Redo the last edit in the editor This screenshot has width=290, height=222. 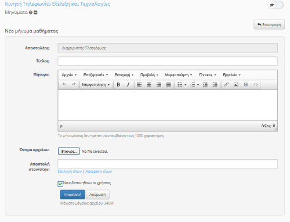pos(74,85)
